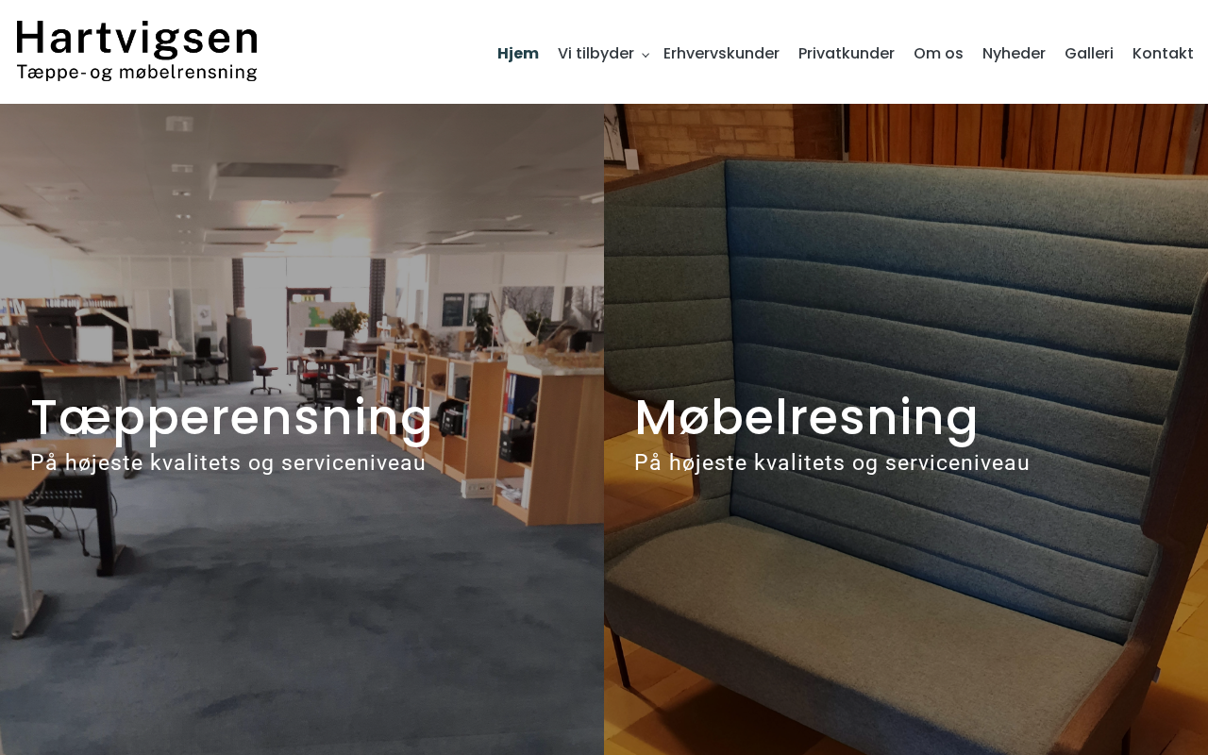
Task: Open the Vi tilbyder menu item
Action: [596, 54]
